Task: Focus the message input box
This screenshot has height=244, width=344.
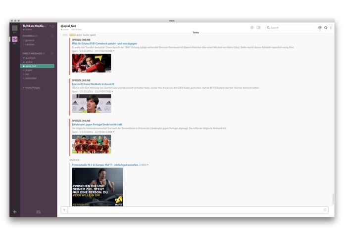Action: 195,210
